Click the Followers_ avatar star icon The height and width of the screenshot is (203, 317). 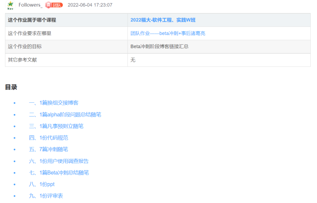10,5
